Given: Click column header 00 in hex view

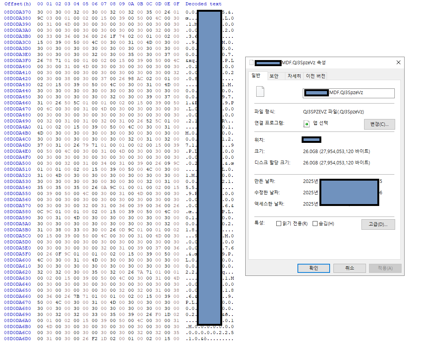Looking at the screenshot, I should point(40,4).
